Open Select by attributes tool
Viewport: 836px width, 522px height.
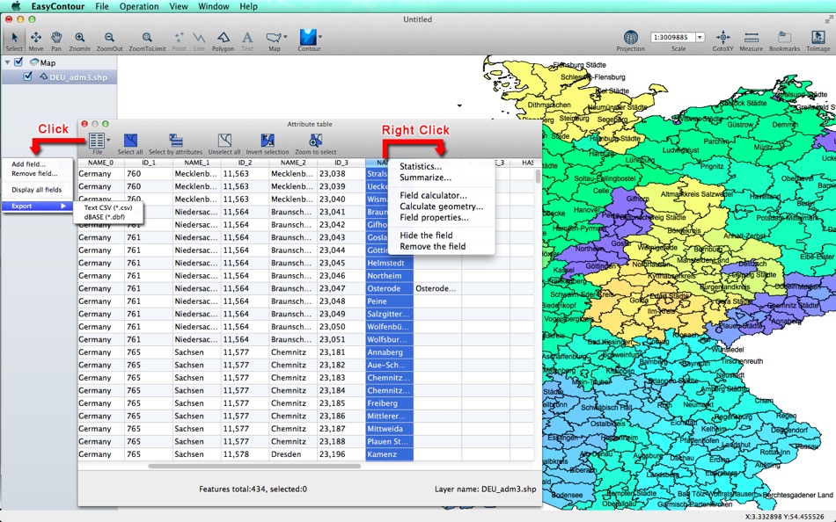pos(175,144)
